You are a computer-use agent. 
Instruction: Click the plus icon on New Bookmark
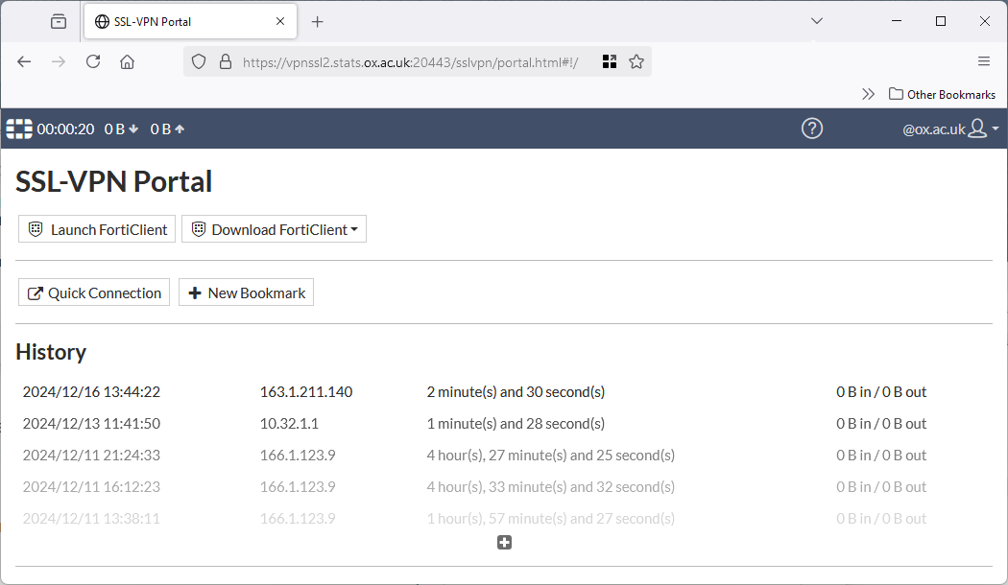click(x=196, y=292)
